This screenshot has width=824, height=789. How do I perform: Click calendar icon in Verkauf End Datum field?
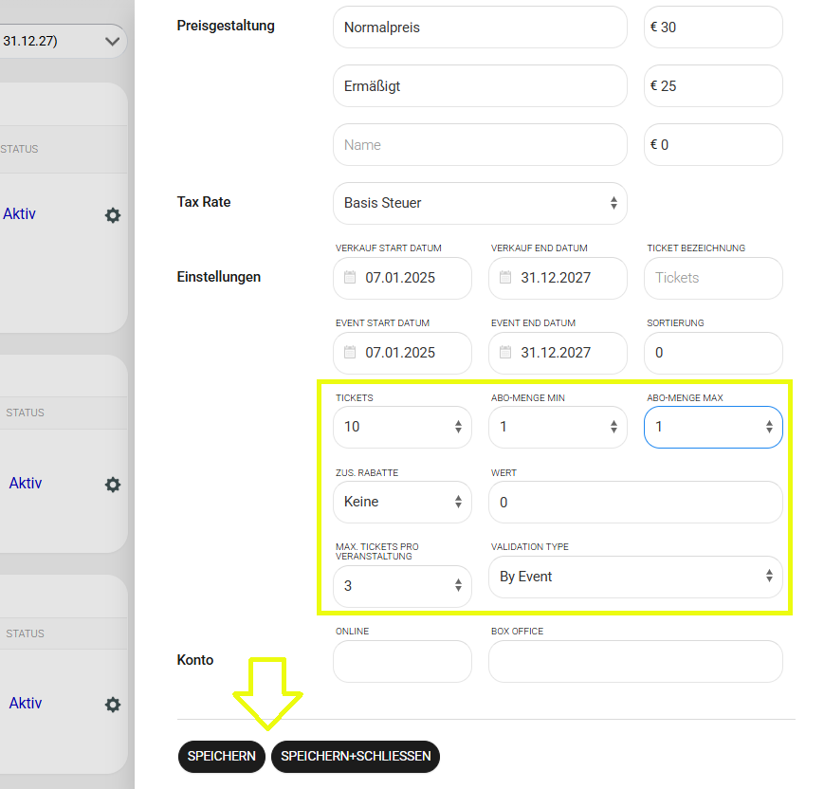[x=506, y=278]
